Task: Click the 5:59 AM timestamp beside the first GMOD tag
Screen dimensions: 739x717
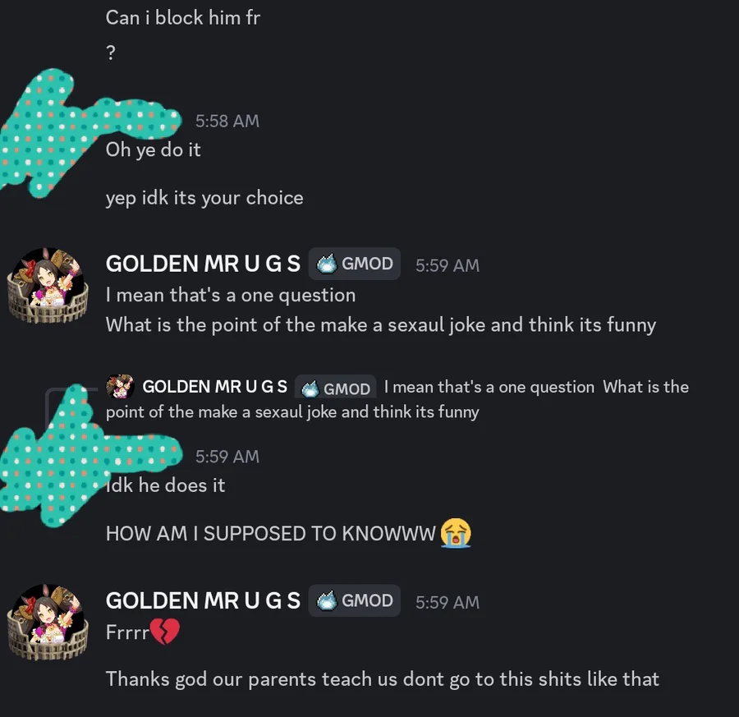Action: [x=448, y=265]
